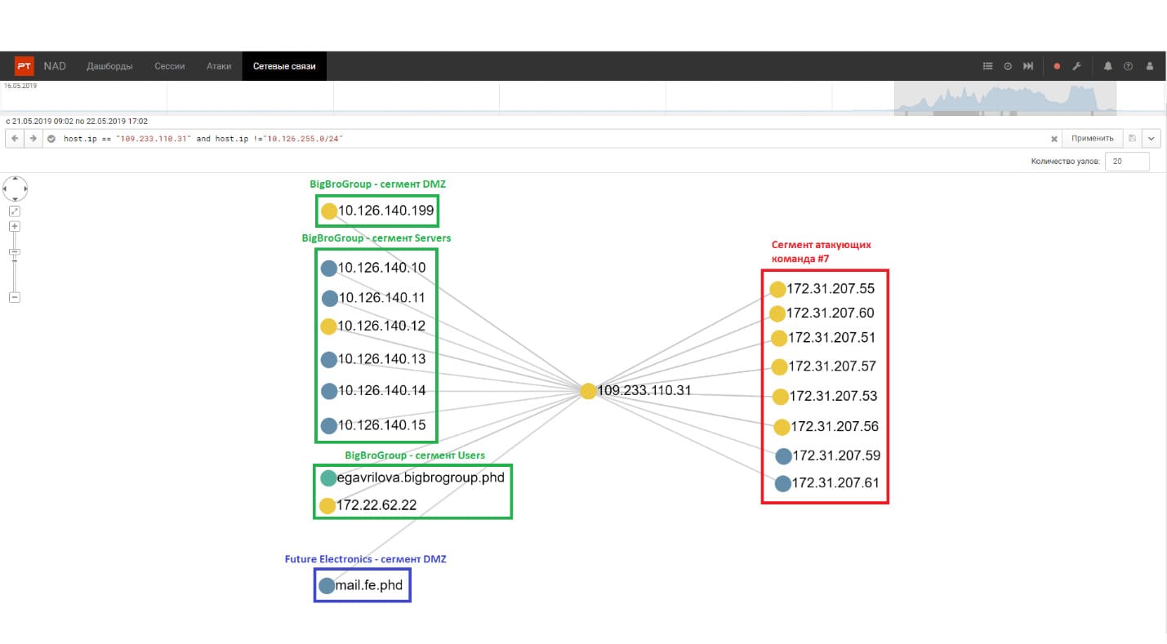Click the skip-to-latest fast forward icon
Screen dimensions: 1167x644
point(1028,66)
